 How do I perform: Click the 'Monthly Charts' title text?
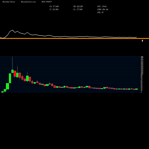[x=9, y=2]
